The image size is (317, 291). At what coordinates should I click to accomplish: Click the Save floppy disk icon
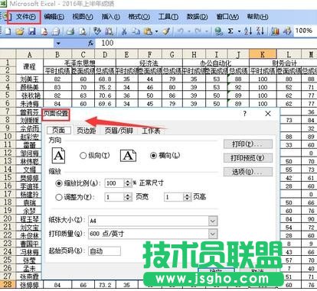(x=32, y=31)
